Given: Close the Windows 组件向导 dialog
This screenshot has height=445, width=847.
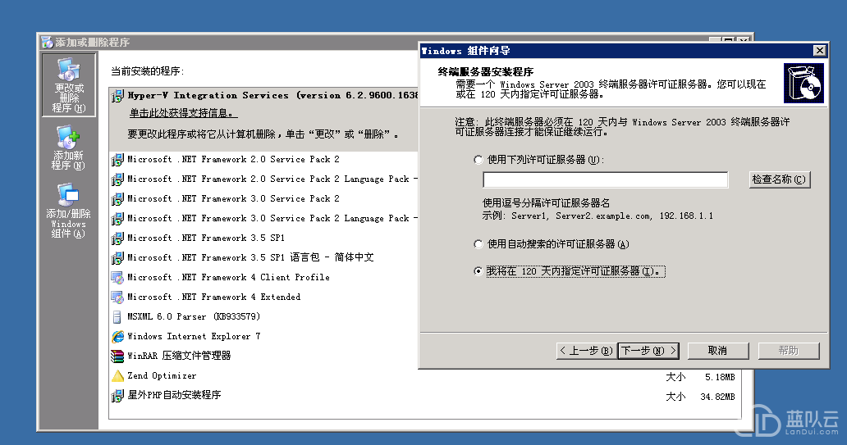Looking at the screenshot, I should [x=819, y=51].
